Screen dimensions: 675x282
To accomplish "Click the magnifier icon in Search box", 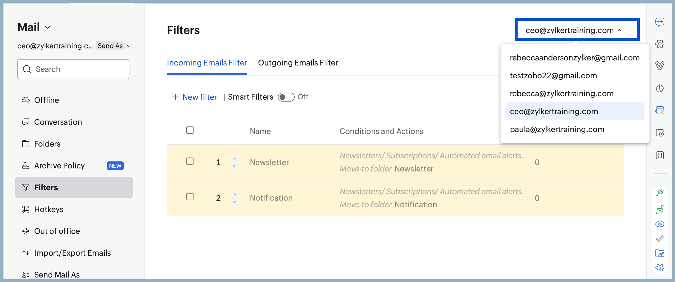I will click(27, 69).
